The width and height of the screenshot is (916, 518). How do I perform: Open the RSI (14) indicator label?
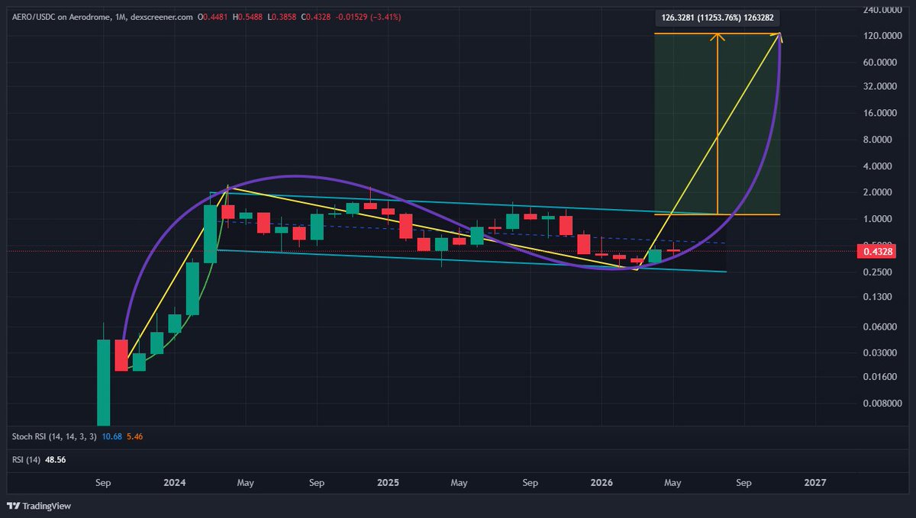[x=27, y=458]
